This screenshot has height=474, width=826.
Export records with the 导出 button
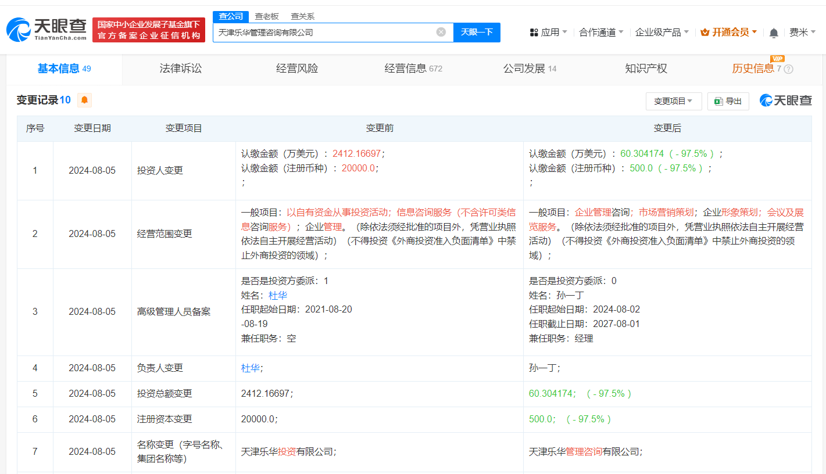[728, 101]
